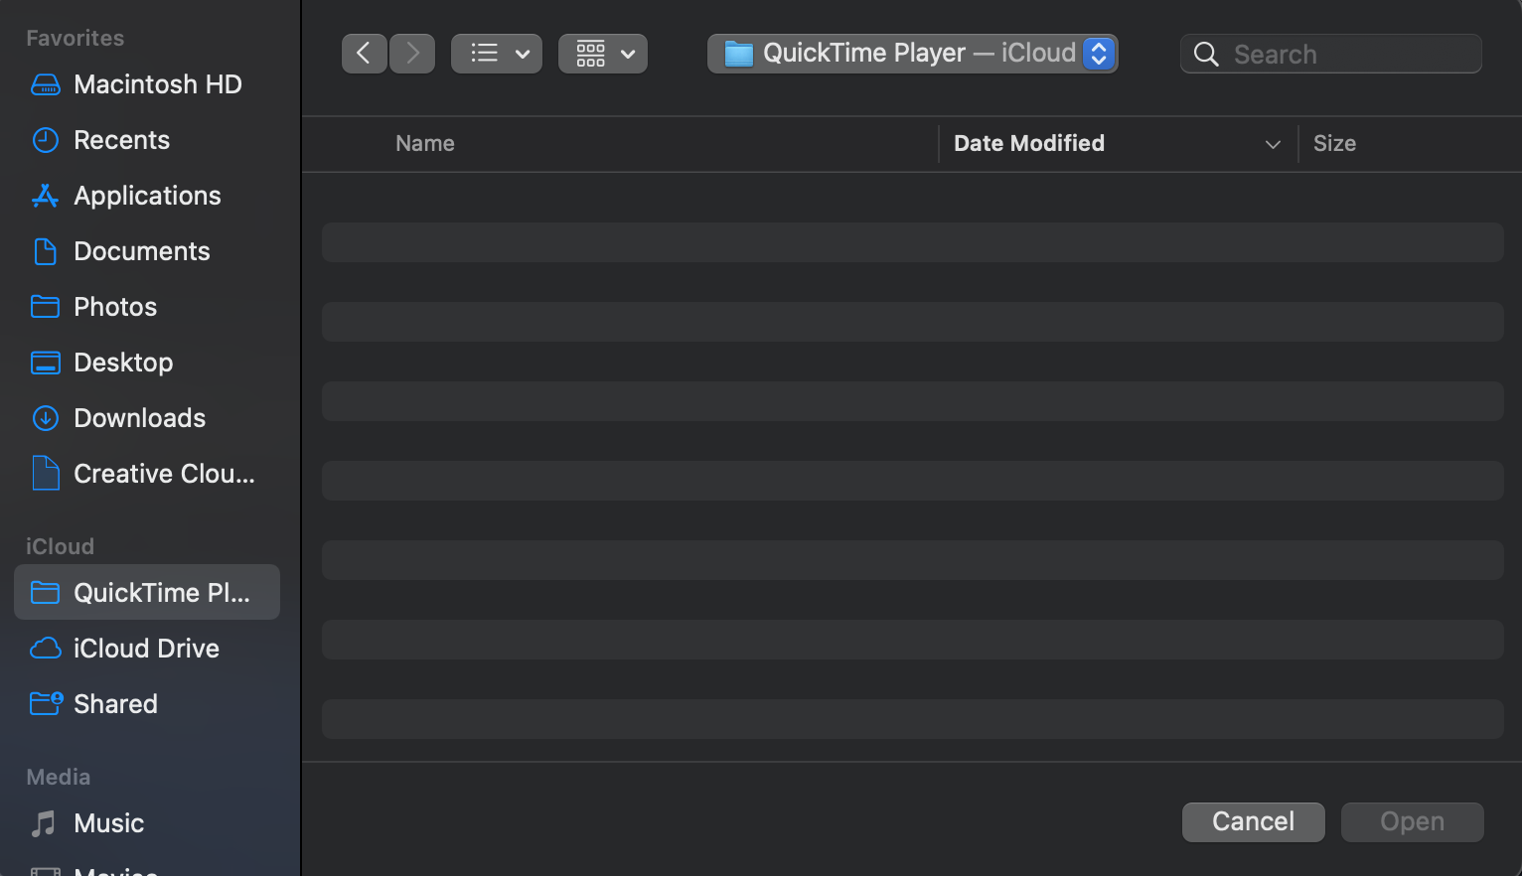Click the Macintosh HD drive icon
Viewport: 1522px width, 876px height.
[x=46, y=84]
